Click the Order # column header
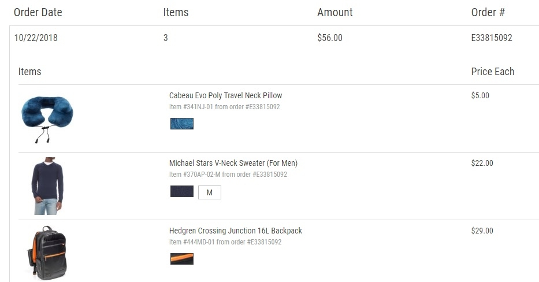 pyautogui.click(x=488, y=12)
